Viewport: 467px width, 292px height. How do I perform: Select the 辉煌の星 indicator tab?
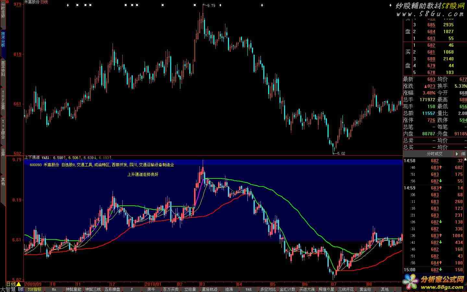point(326,289)
